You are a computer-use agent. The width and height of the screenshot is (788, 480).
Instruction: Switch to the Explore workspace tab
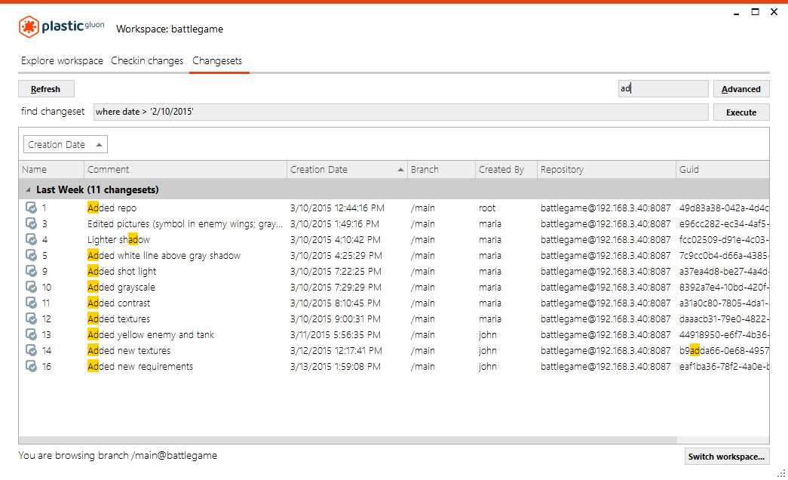pos(62,60)
